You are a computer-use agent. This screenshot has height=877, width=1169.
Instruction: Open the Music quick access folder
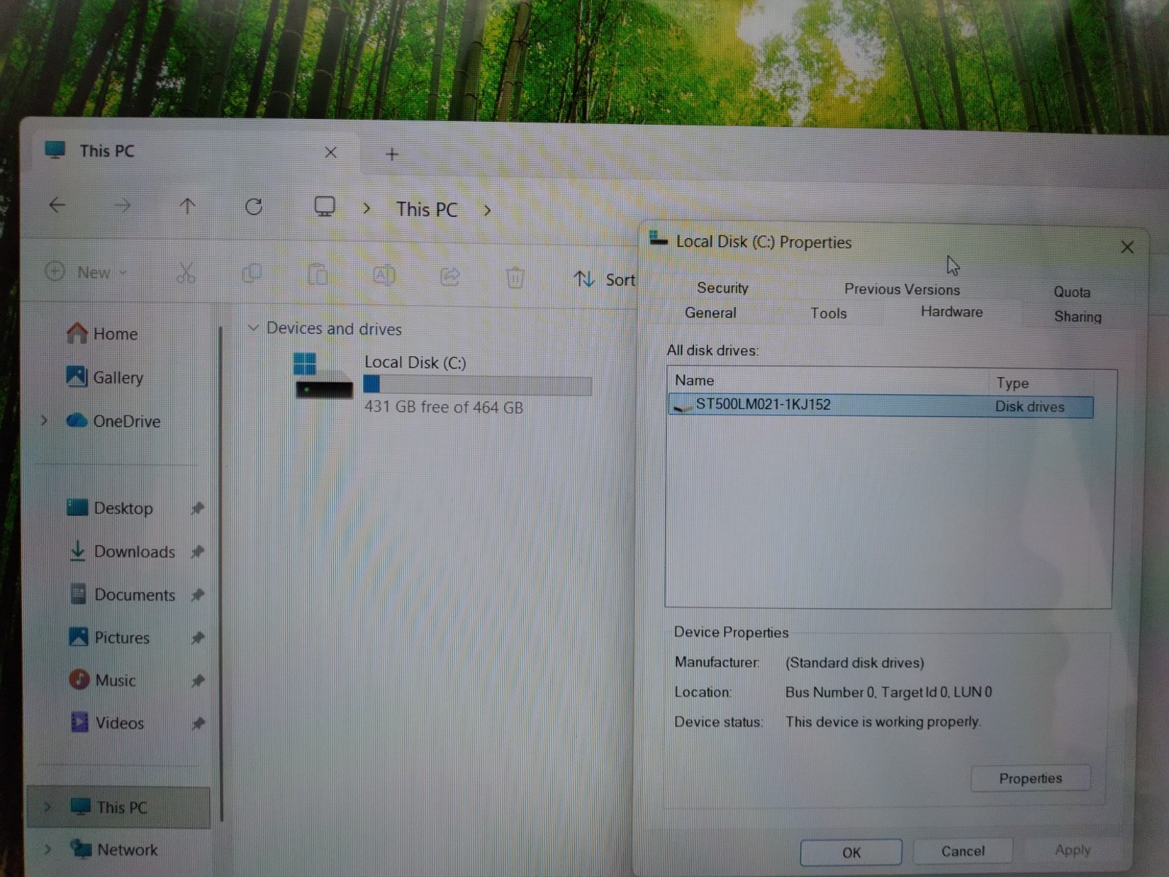tap(102, 680)
